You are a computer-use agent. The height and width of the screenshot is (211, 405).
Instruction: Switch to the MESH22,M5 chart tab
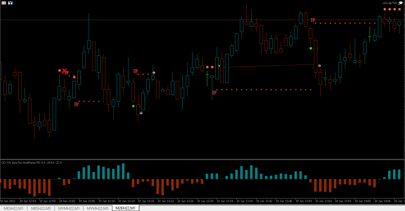[x=41, y=208]
